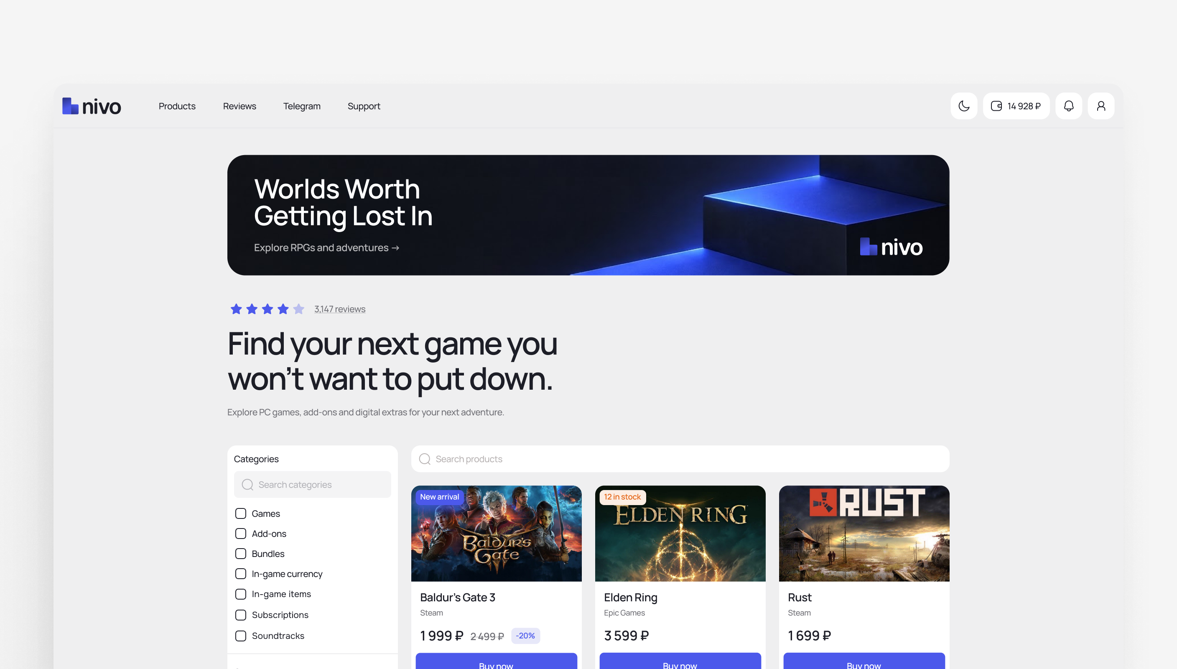This screenshot has height=669, width=1177.
Task: Tick the Bundles checkbox
Action: (241, 554)
